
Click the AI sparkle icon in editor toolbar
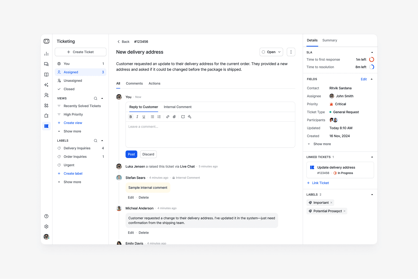(190, 117)
